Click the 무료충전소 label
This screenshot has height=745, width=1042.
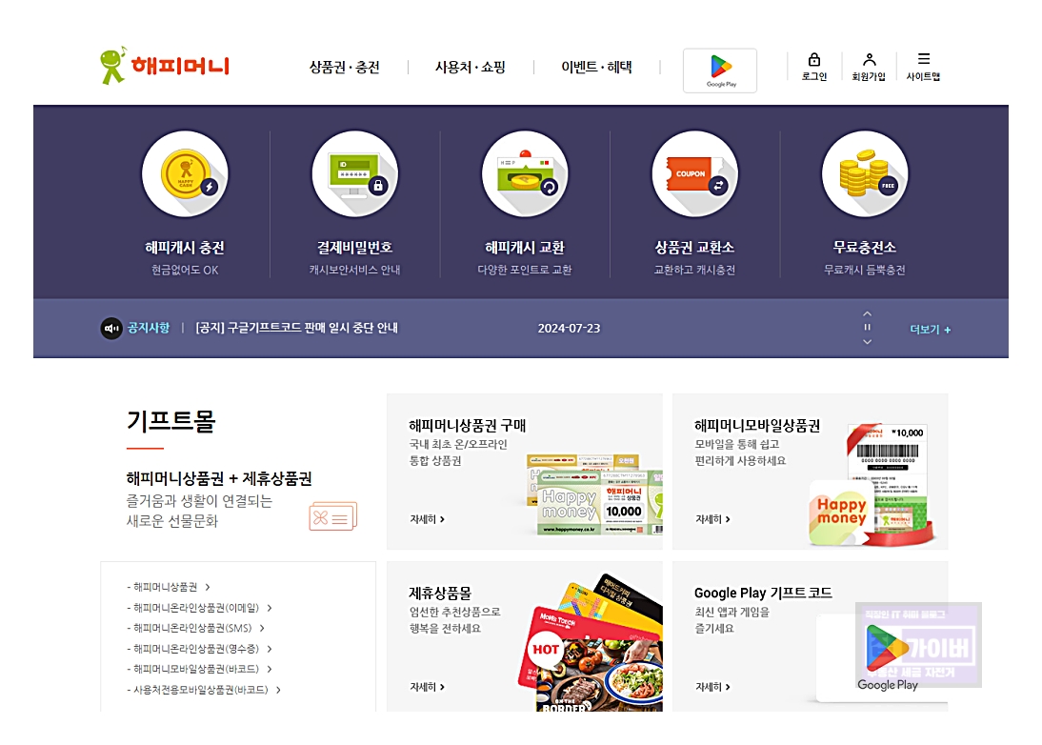point(865,248)
